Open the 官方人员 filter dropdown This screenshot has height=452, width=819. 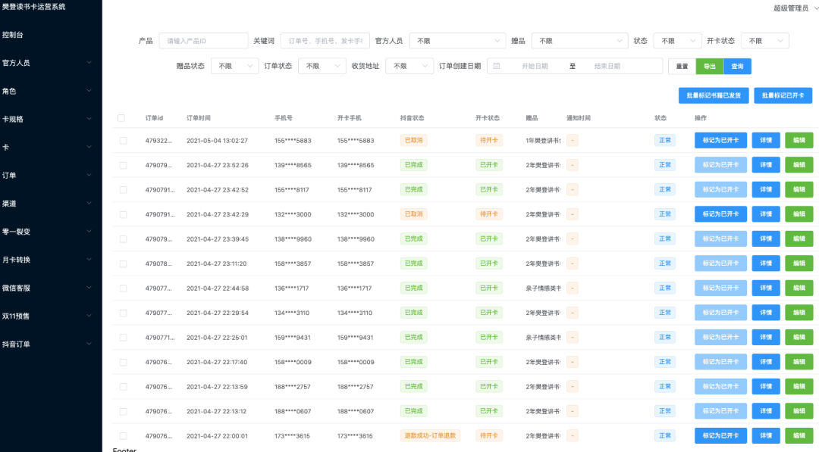457,40
